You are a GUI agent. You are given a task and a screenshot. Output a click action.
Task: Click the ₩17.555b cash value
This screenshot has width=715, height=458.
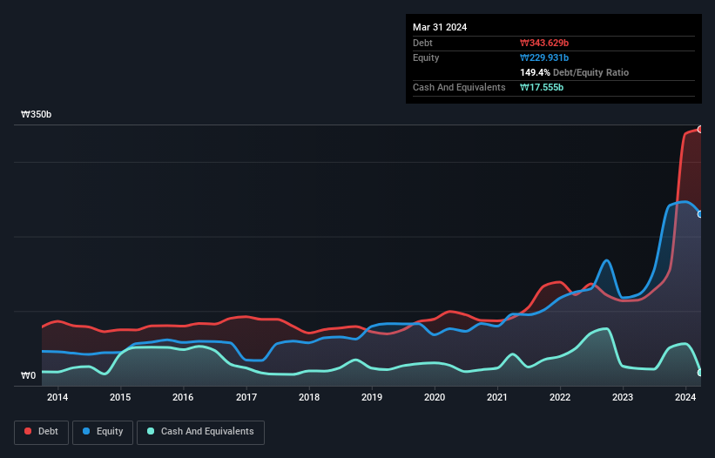[x=542, y=87]
